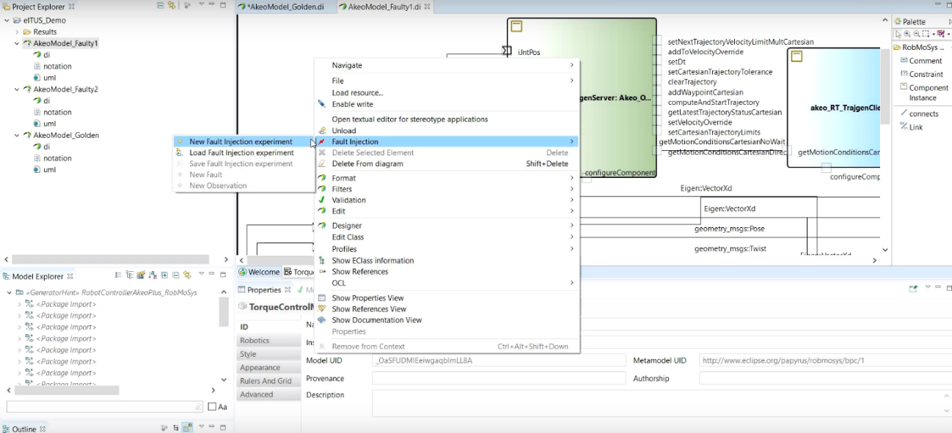Screen dimensions: 952x433
Task: Open the Robotics properties section tab
Action: point(255,341)
